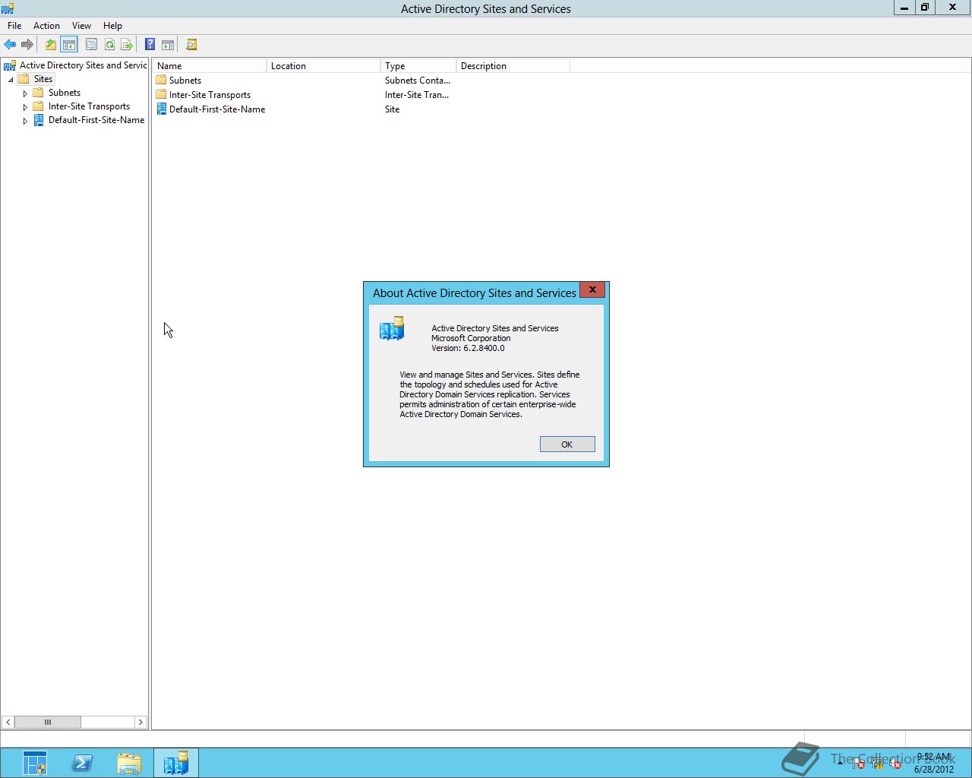Viewport: 972px width, 778px height.
Task: Expand the Subnets tree node
Action: click(x=25, y=93)
